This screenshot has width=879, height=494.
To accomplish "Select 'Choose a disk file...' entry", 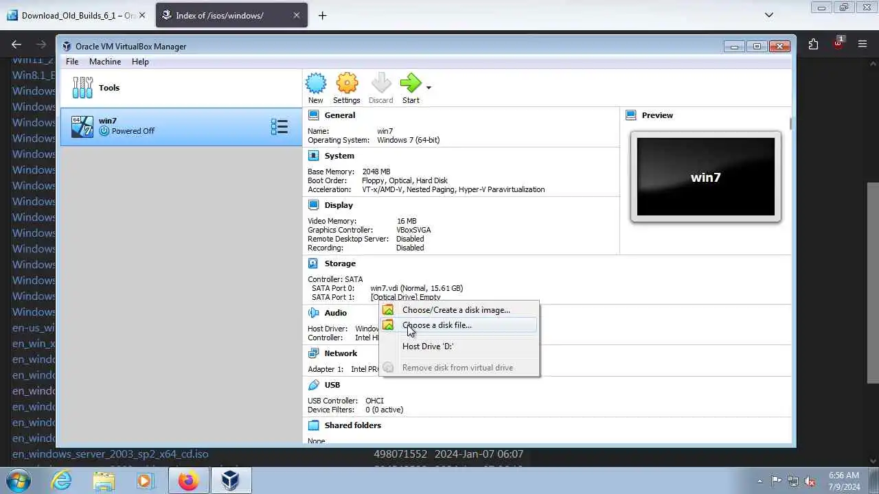I will pos(459,325).
